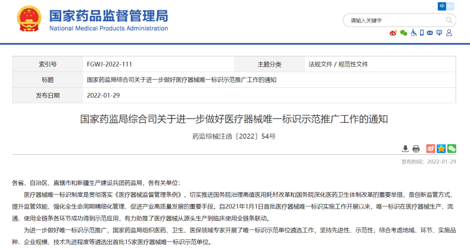Print the page via printer icon
This screenshot has height=249, width=470.
click(x=416, y=149)
